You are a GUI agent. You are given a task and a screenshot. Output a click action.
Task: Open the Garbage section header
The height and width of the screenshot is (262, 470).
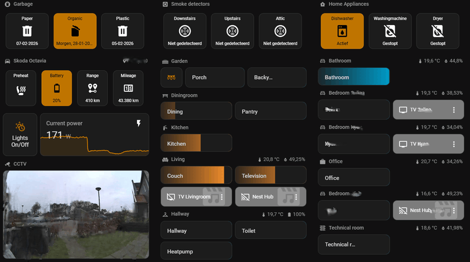23,4
